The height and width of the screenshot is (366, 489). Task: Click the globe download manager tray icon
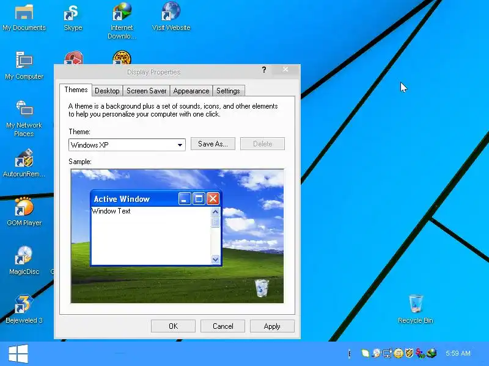coord(432,353)
